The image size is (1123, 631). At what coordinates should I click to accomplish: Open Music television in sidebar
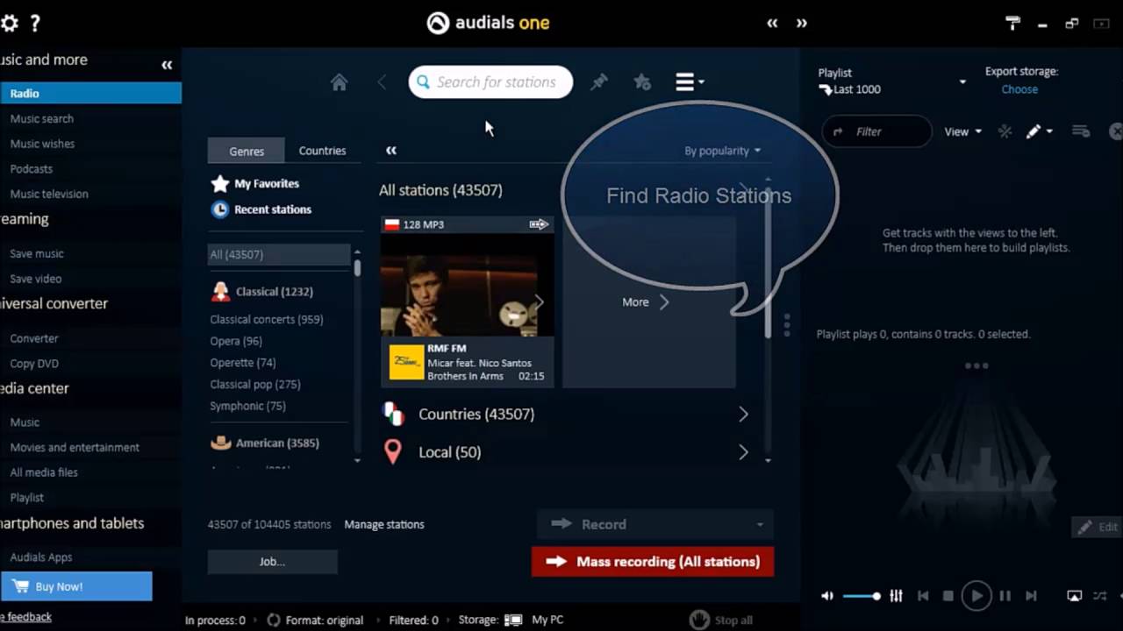49,194
